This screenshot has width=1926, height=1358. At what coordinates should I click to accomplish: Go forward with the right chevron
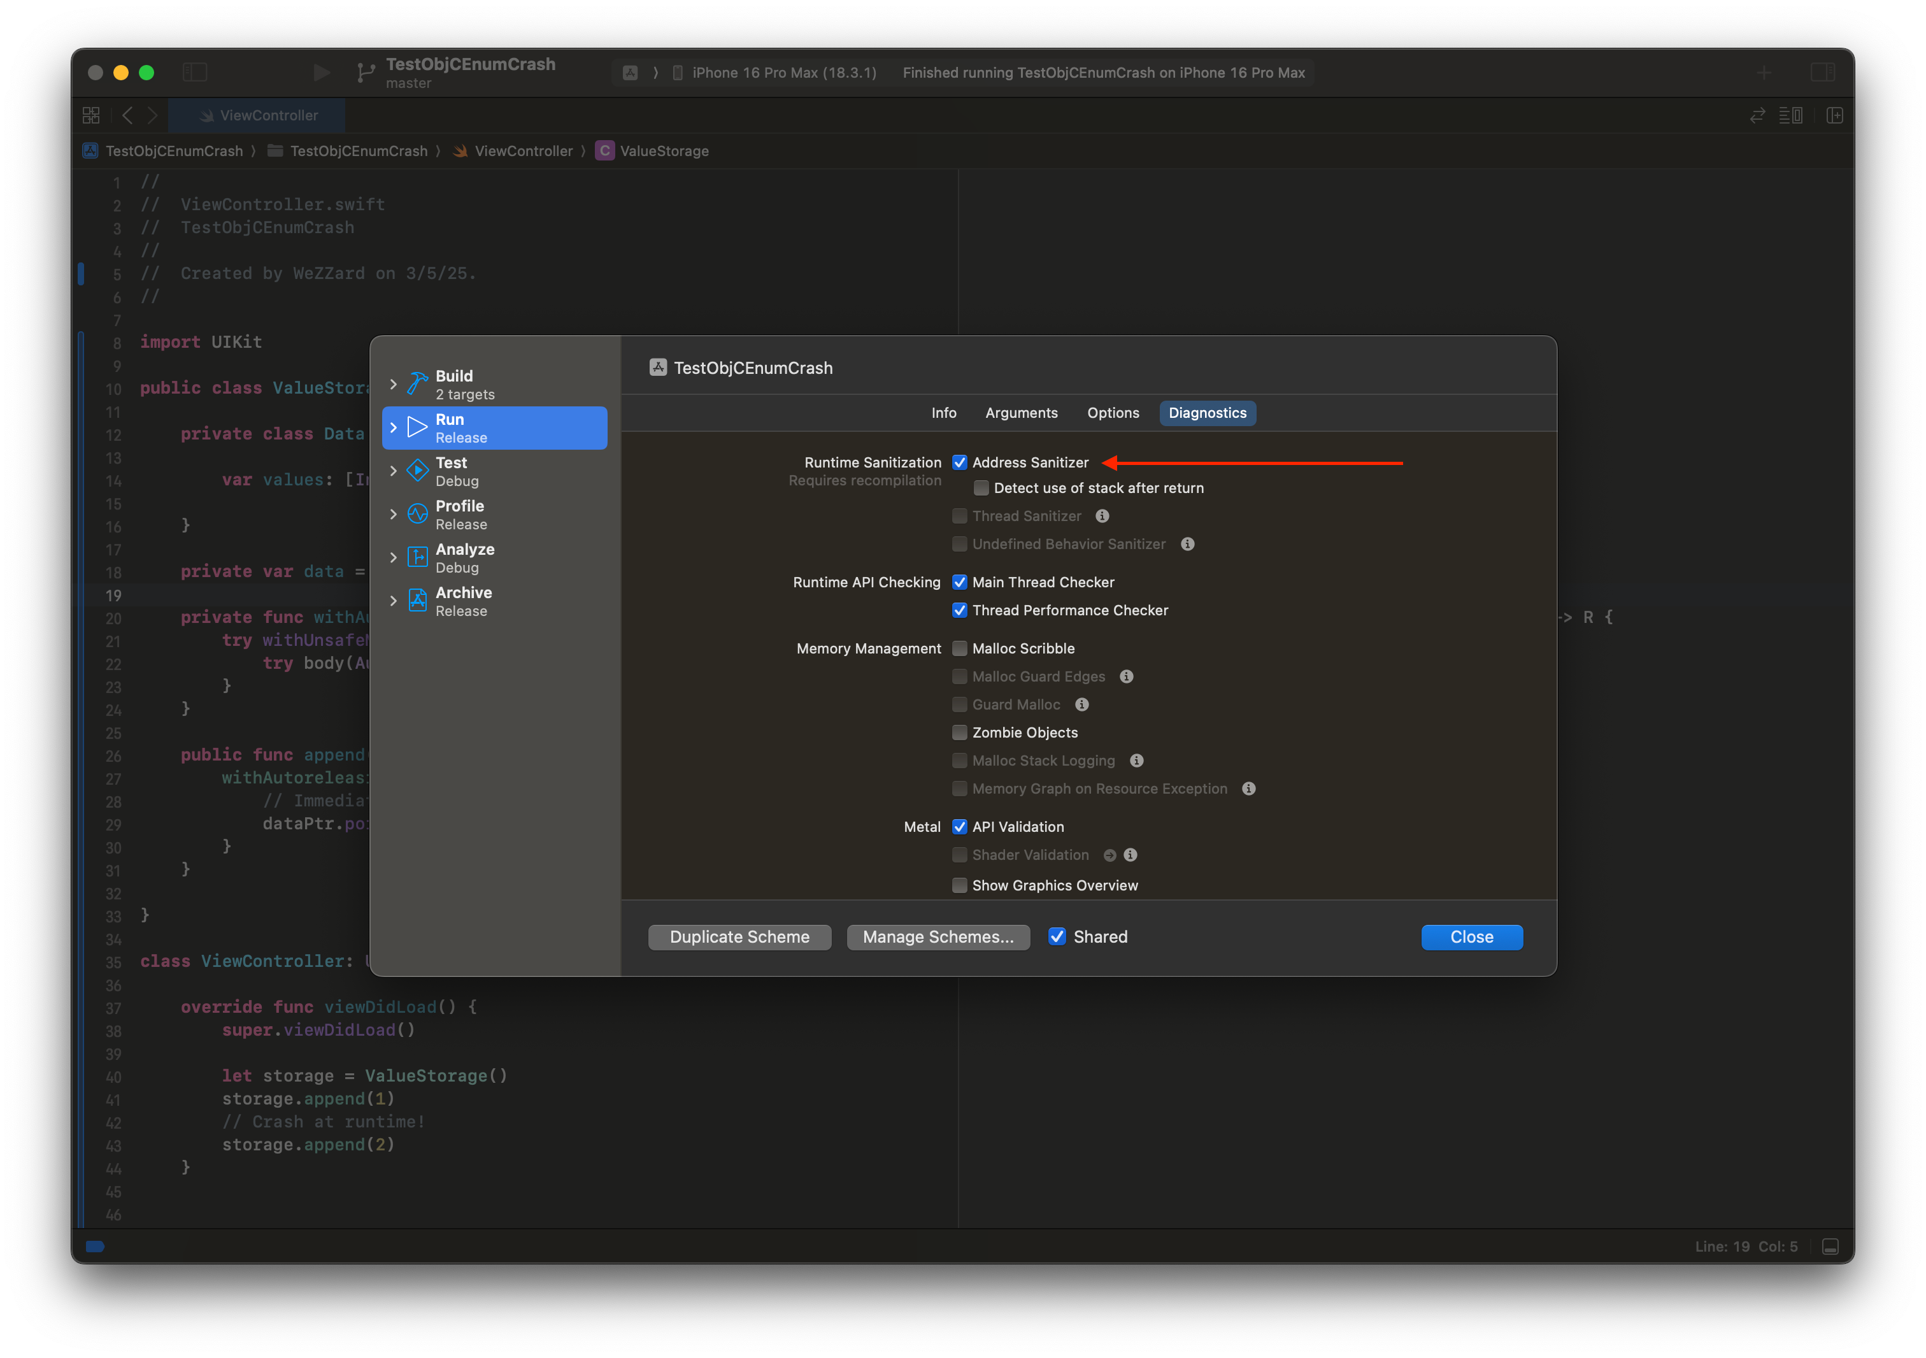152,115
